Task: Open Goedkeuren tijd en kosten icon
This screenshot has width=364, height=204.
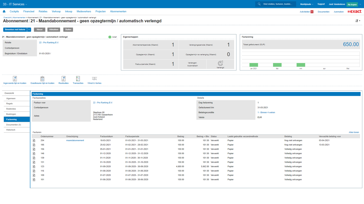Action: pyautogui.click(x=42, y=79)
